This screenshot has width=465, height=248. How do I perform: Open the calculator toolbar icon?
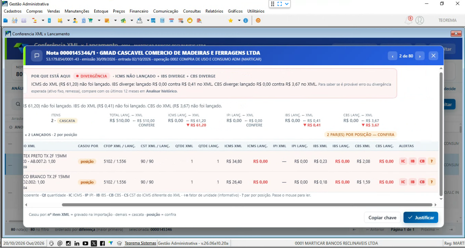coord(162,20)
